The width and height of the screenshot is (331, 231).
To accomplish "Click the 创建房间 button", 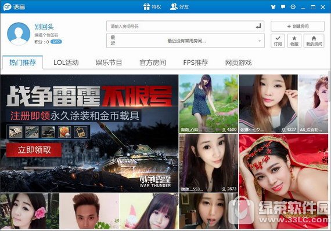I will pos(298,26).
